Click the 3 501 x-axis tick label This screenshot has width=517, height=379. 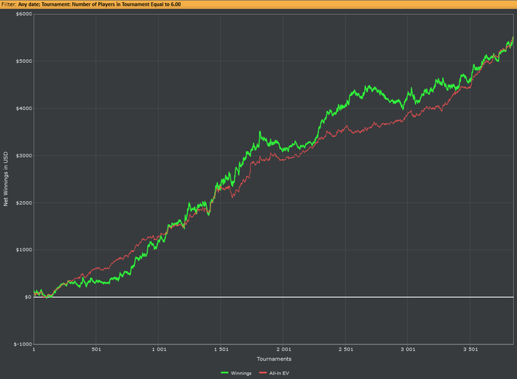point(470,349)
